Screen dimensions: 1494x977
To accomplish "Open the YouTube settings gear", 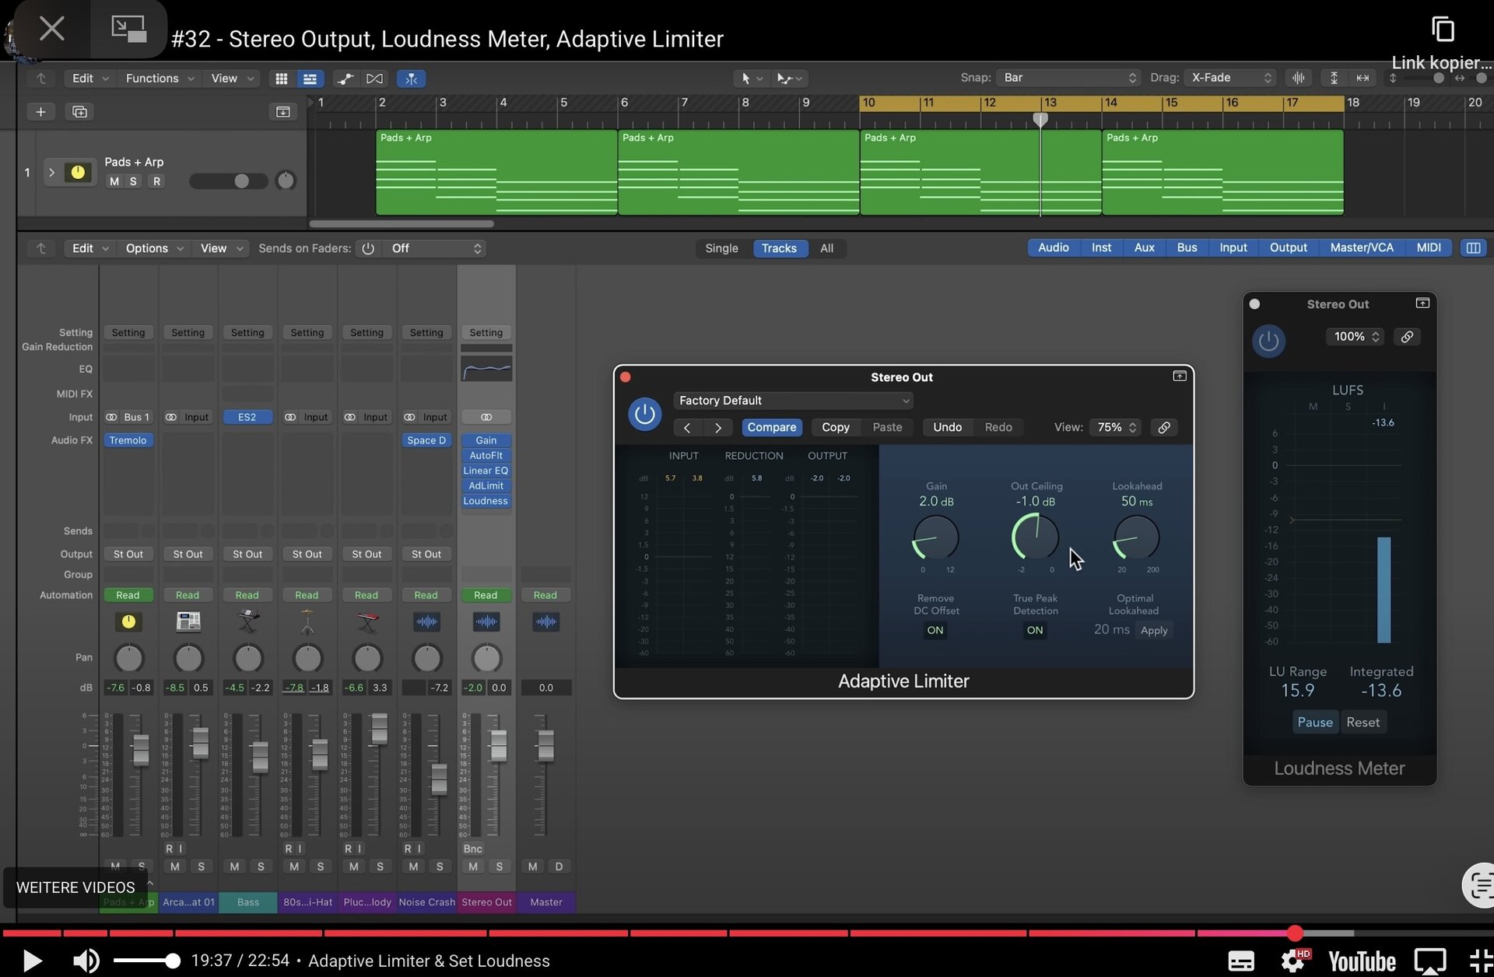I will [1293, 961].
